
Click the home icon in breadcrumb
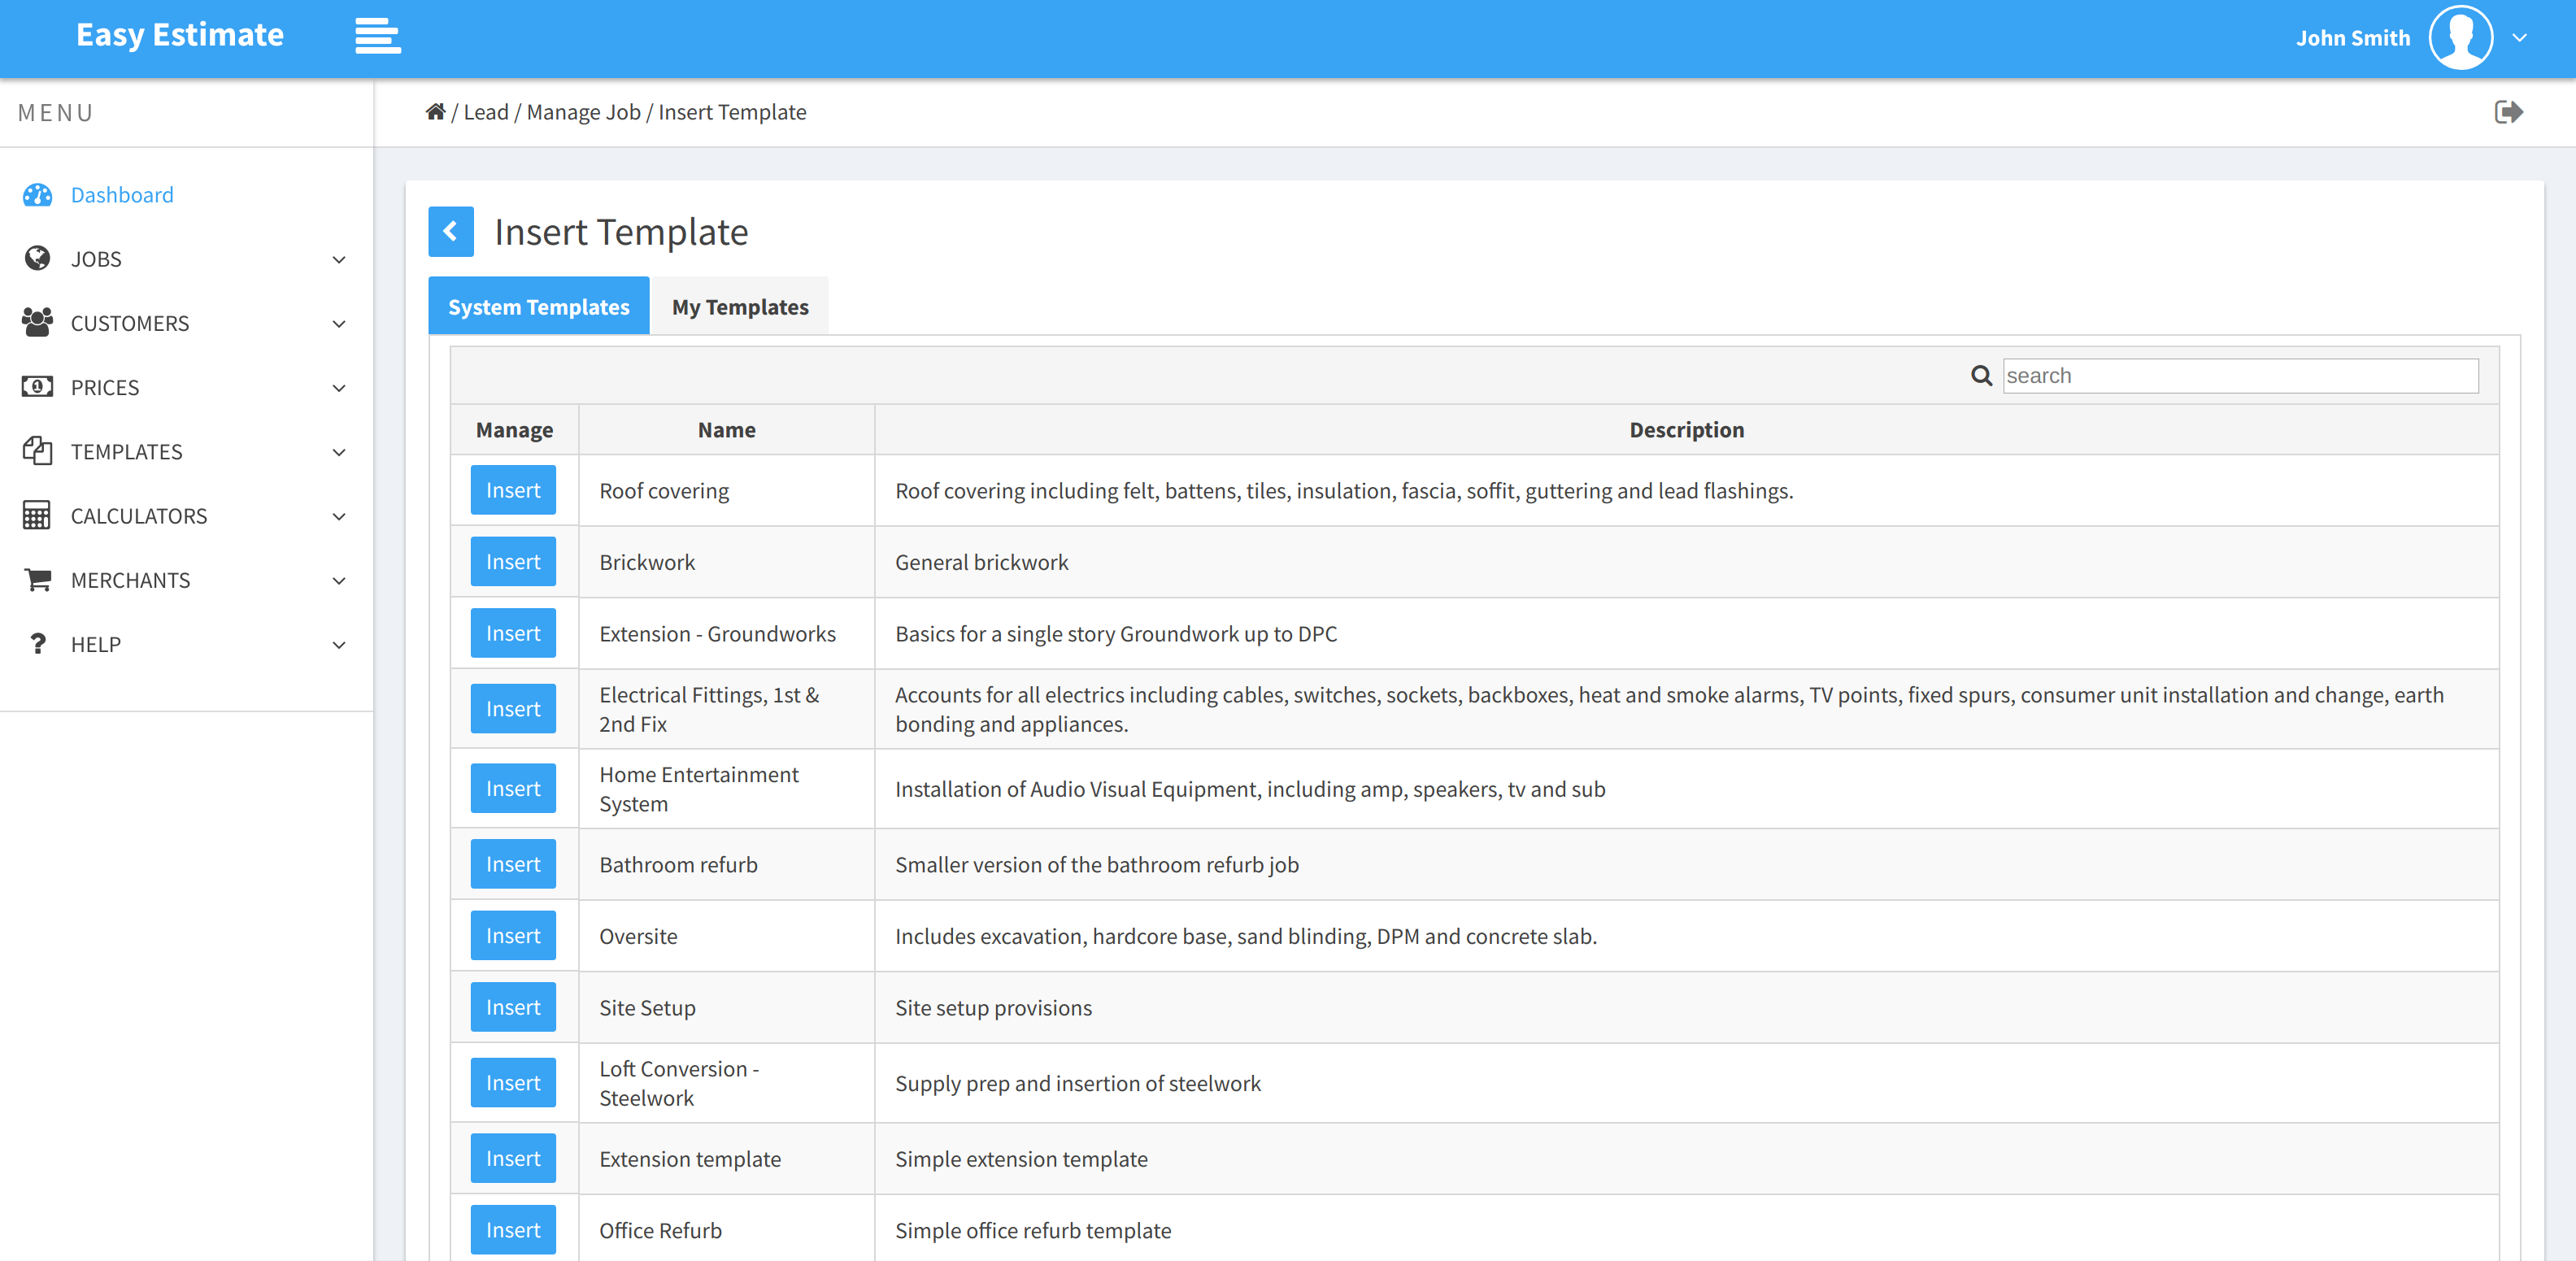[435, 112]
